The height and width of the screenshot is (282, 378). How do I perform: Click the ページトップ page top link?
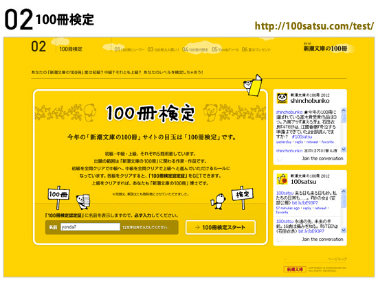tap(337, 259)
